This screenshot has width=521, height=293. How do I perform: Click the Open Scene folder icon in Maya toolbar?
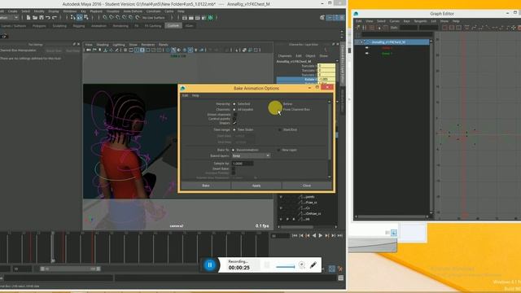(35, 17)
